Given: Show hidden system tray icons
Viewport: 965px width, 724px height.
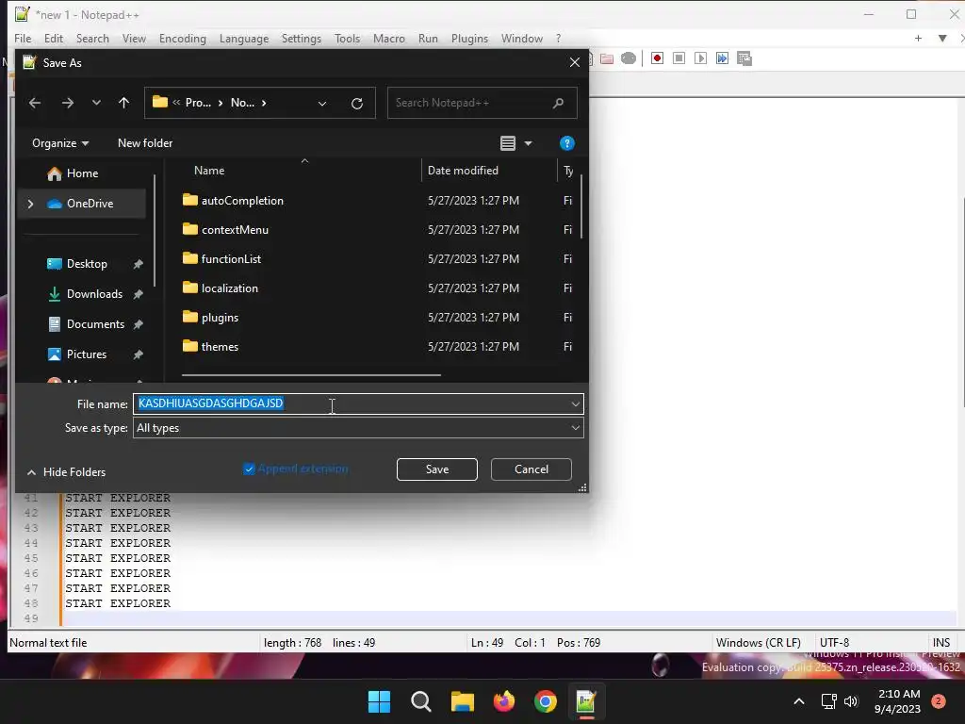Looking at the screenshot, I should click(x=799, y=701).
